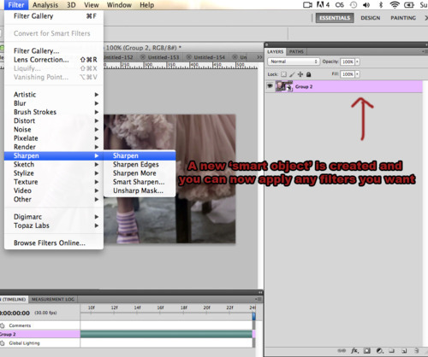The height and width of the screenshot is (357, 428).
Task: Open the timeline panel options menu
Action: [x=259, y=299]
